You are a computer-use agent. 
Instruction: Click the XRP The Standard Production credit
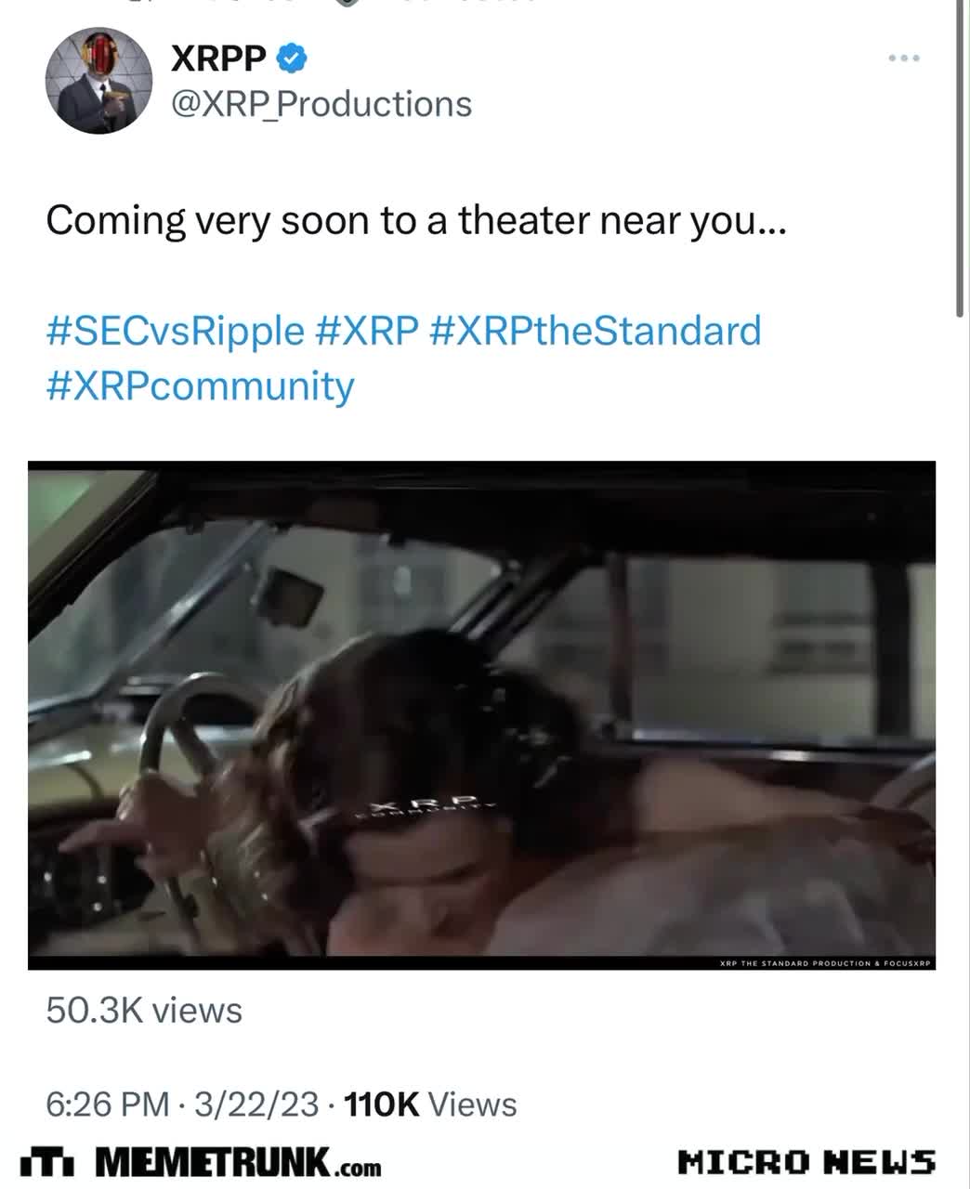pyautogui.click(x=825, y=963)
